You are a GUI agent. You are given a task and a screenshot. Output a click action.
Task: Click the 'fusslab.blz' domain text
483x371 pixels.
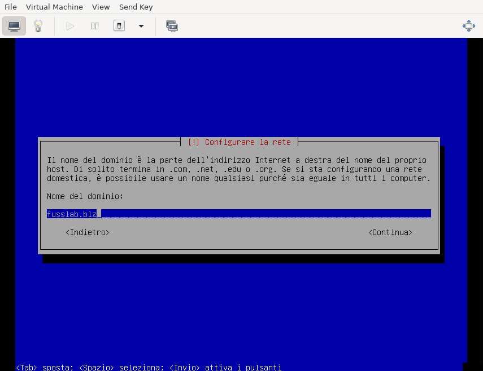pyautogui.click(x=72, y=214)
